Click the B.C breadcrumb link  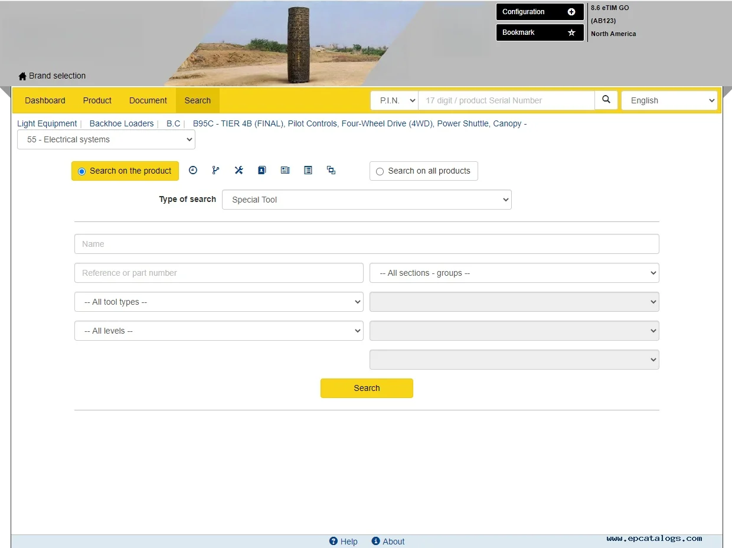tap(174, 123)
